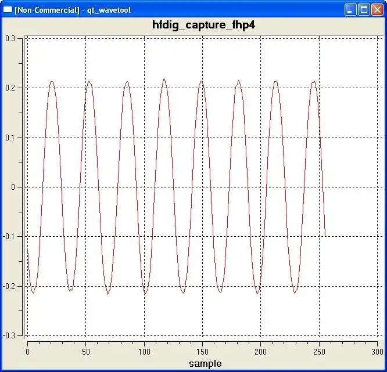387x372 pixels.
Task: Click the -0.1 y-axis tick label
Action: tap(9, 237)
